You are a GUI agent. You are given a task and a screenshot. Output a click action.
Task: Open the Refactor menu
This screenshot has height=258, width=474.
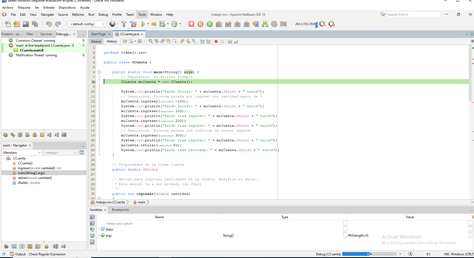point(78,15)
